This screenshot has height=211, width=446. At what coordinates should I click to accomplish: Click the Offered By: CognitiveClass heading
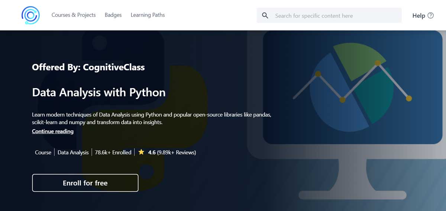point(88,67)
